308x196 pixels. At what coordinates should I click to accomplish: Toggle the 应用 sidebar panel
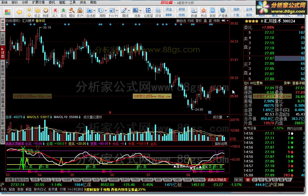click(x=3, y=25)
